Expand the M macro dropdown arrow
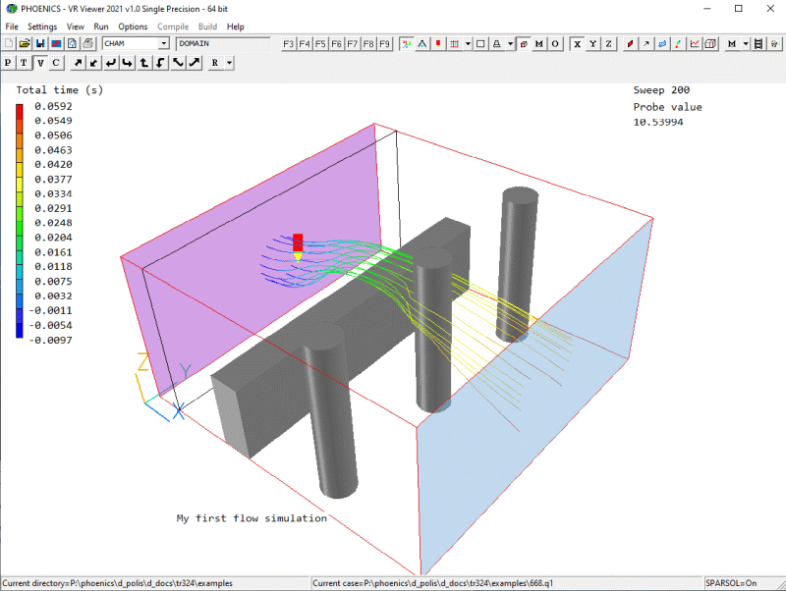 tap(746, 44)
